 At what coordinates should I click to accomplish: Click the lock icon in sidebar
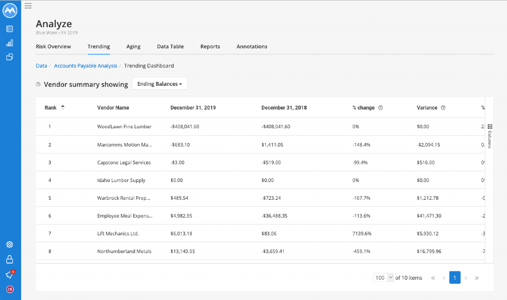10,259
